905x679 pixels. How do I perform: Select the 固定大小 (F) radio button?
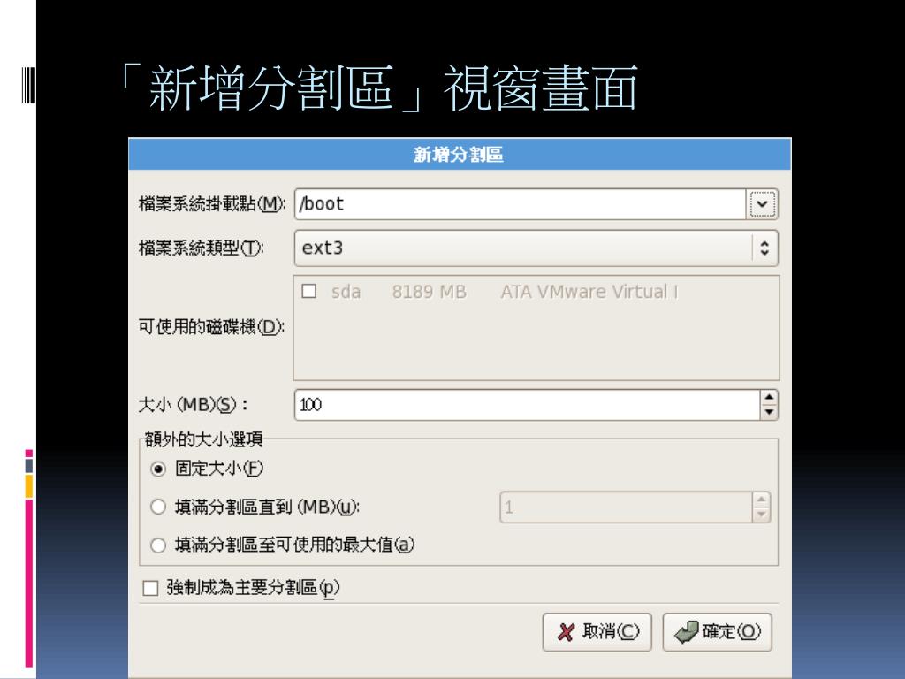(x=158, y=469)
